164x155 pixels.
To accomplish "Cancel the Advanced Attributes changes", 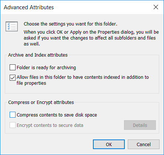I will point(144,144).
